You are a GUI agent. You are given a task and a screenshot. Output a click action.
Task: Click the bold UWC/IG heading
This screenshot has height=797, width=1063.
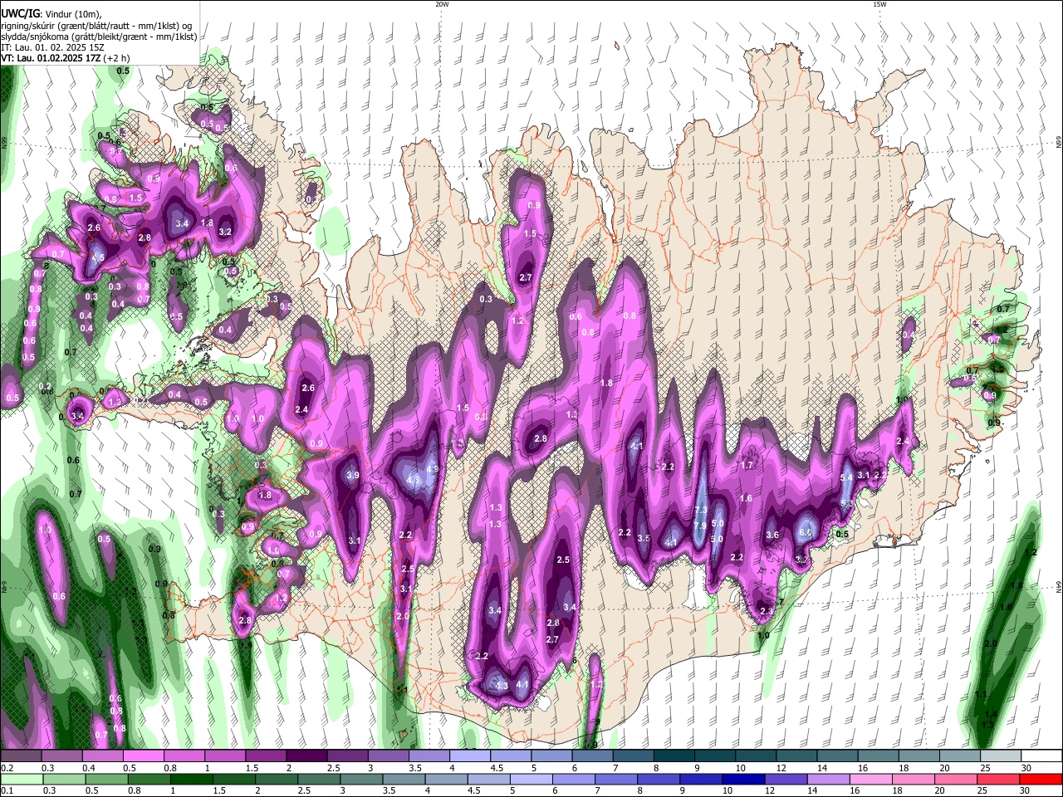point(20,13)
